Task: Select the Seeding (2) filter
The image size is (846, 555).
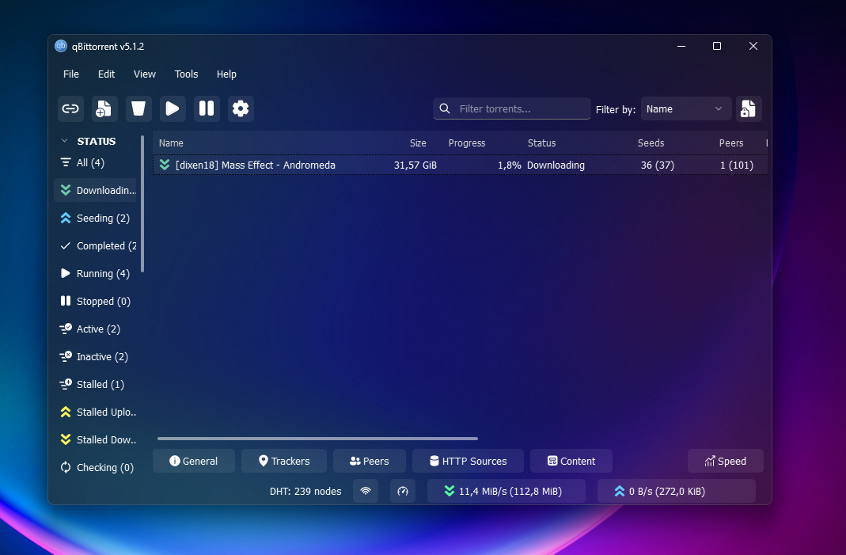Action: [96, 218]
